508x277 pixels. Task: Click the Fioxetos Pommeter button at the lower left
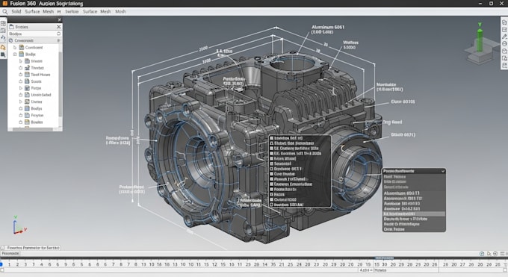pos(31,248)
